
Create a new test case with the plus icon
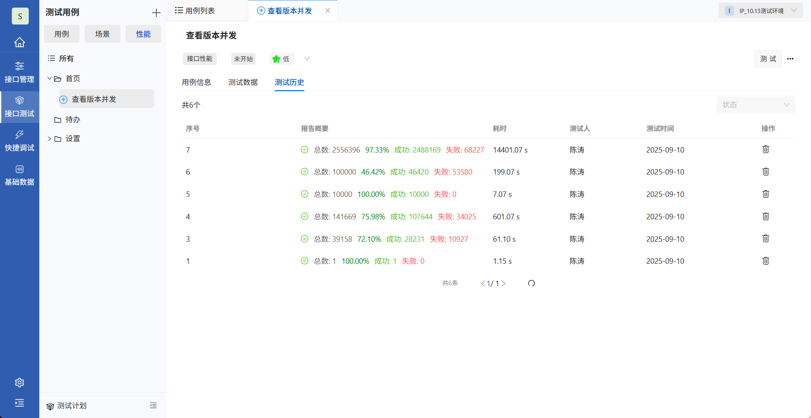pyautogui.click(x=156, y=12)
